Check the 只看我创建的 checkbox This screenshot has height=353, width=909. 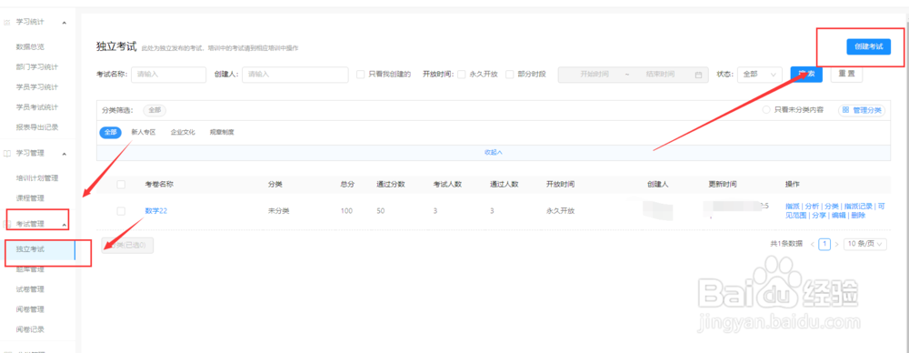361,75
